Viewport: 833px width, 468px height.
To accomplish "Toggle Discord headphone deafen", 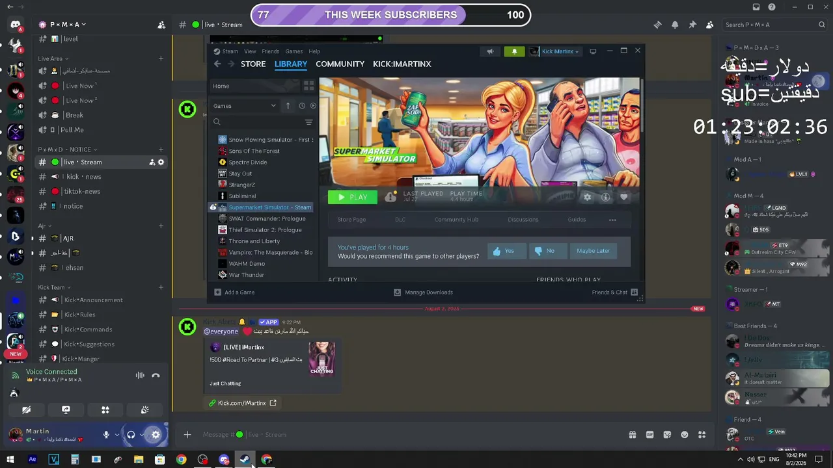I will point(131,435).
